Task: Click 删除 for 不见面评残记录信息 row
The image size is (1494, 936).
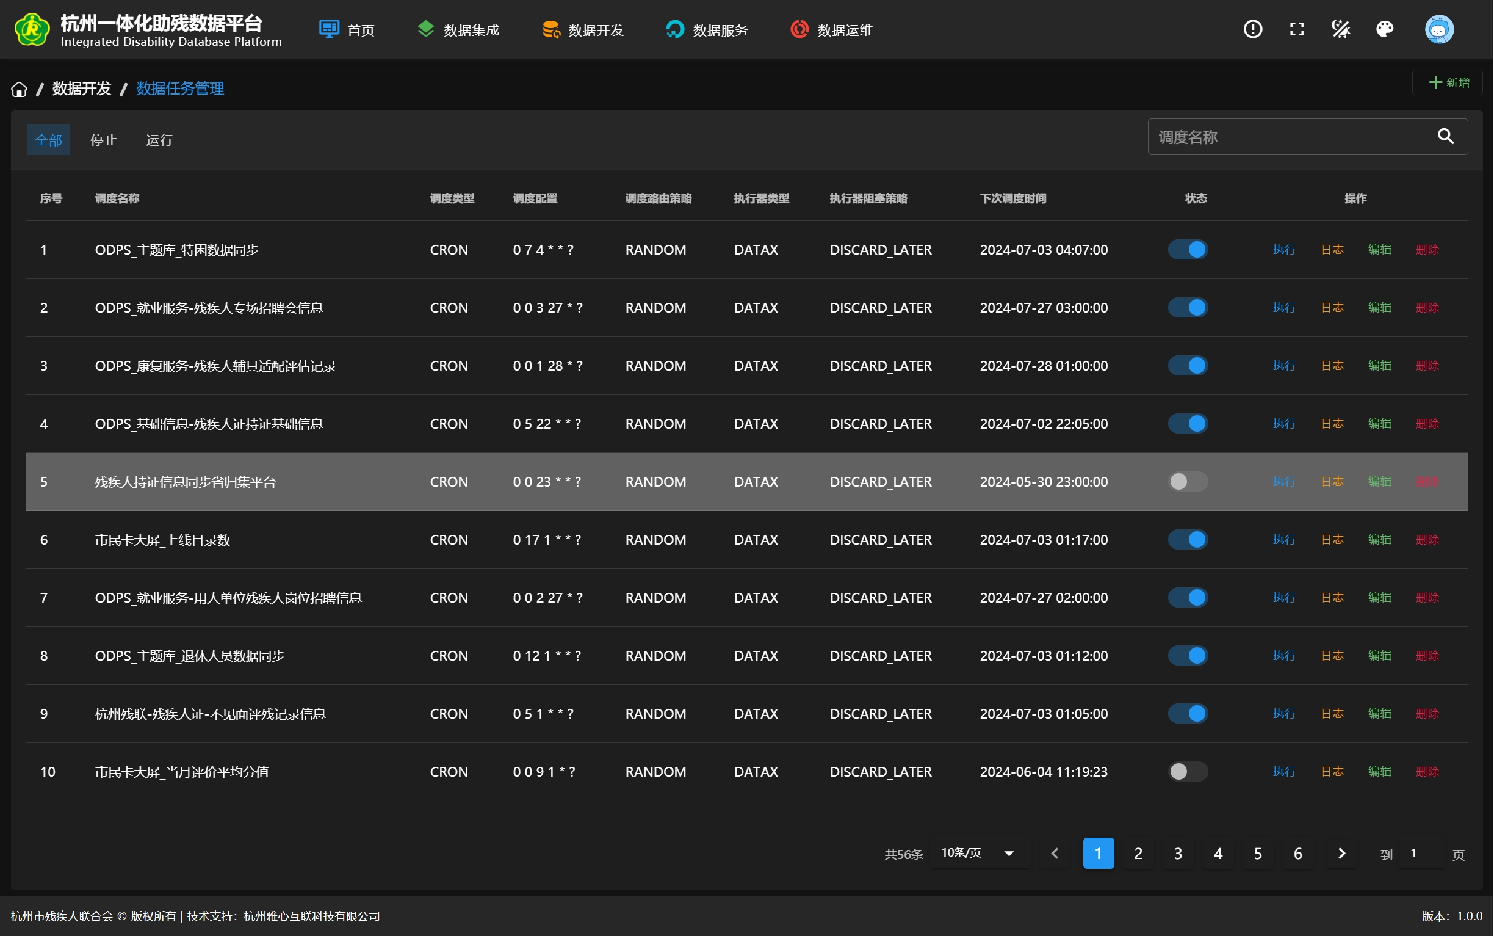Action: [x=1428, y=714]
